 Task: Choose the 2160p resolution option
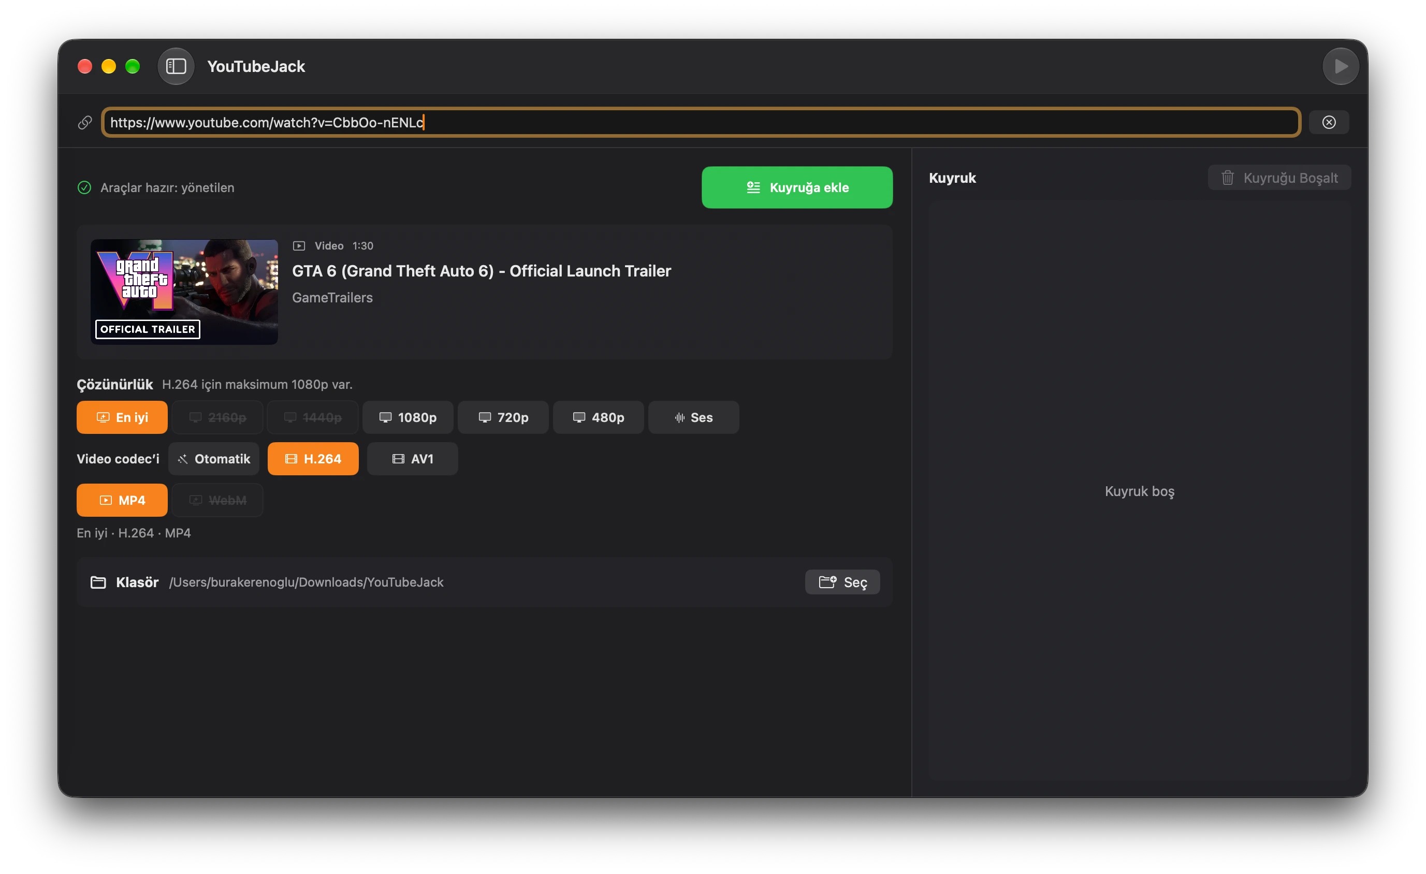pyautogui.click(x=217, y=417)
